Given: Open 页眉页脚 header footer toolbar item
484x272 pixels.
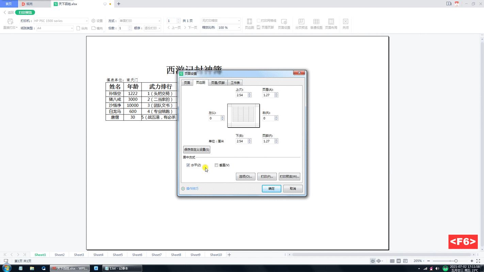Looking at the screenshot, I should [x=265, y=28].
